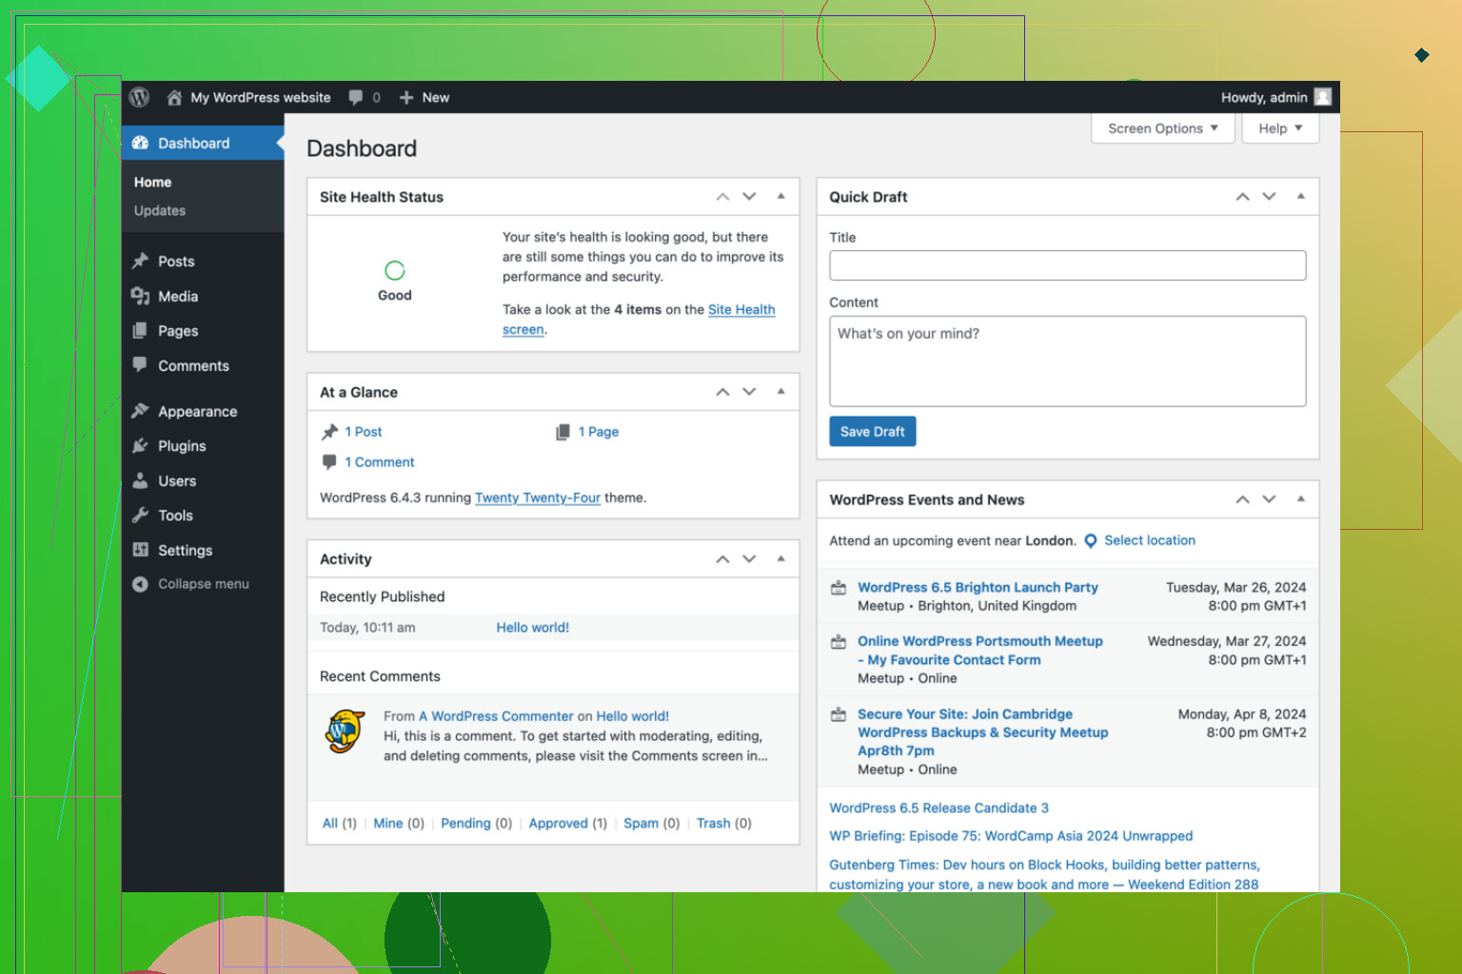
Task: Open A WordPress Commenter author link
Action: (496, 716)
